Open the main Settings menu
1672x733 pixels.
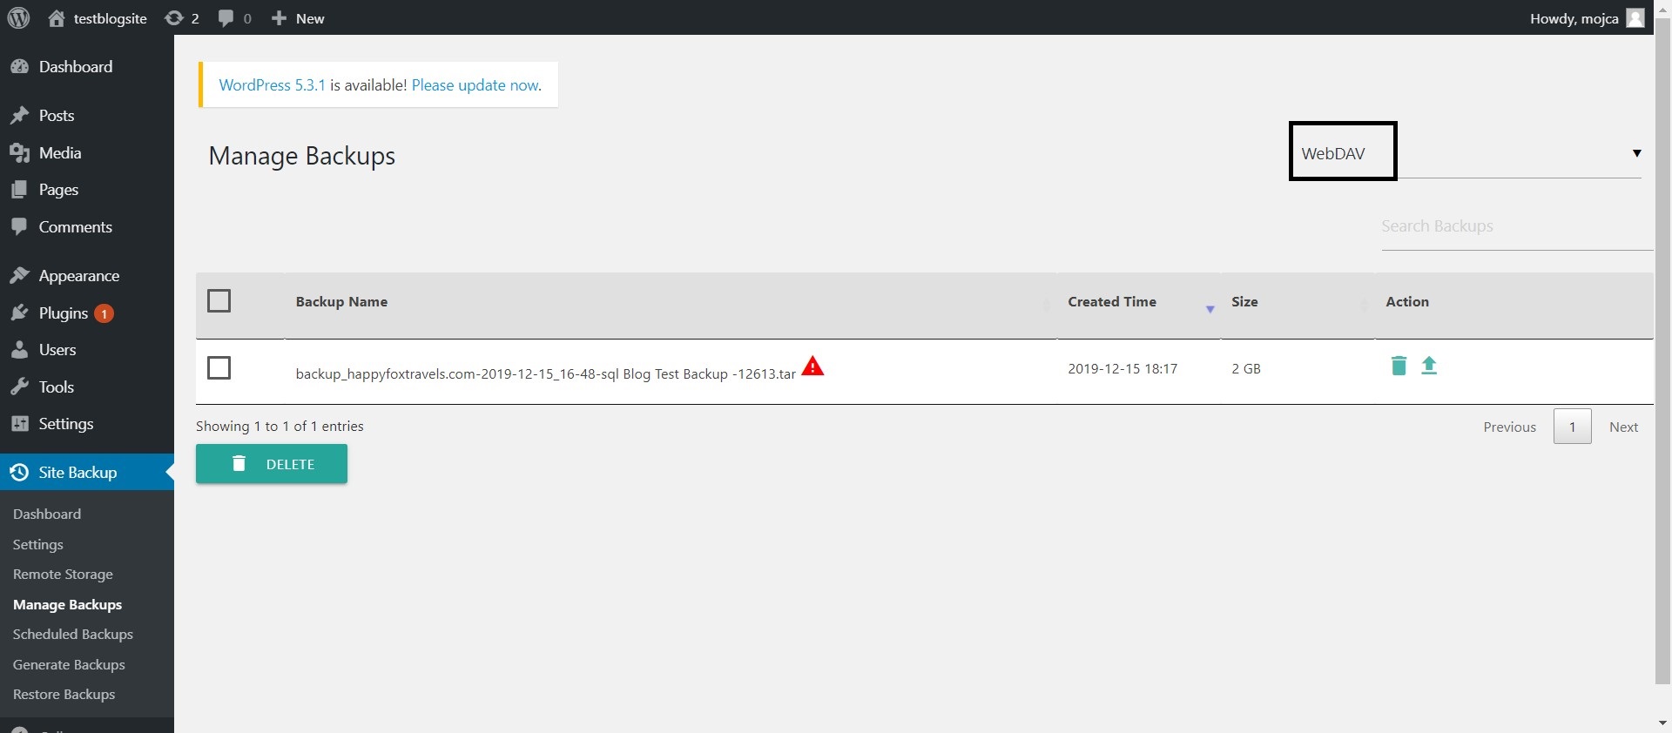click(x=87, y=424)
